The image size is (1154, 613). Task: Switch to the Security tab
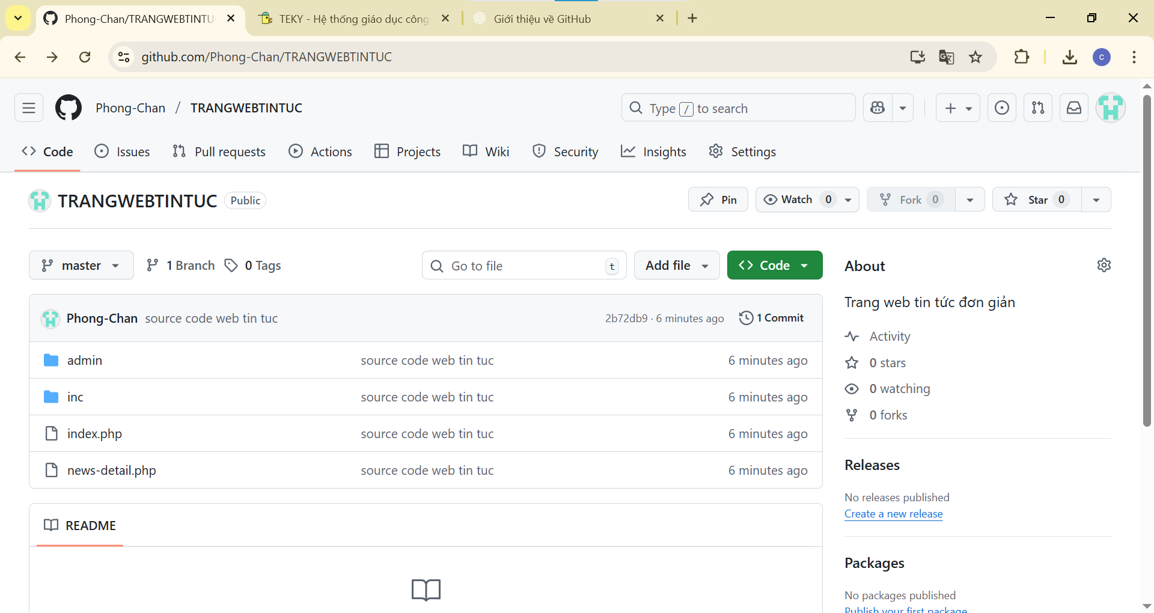pos(566,151)
